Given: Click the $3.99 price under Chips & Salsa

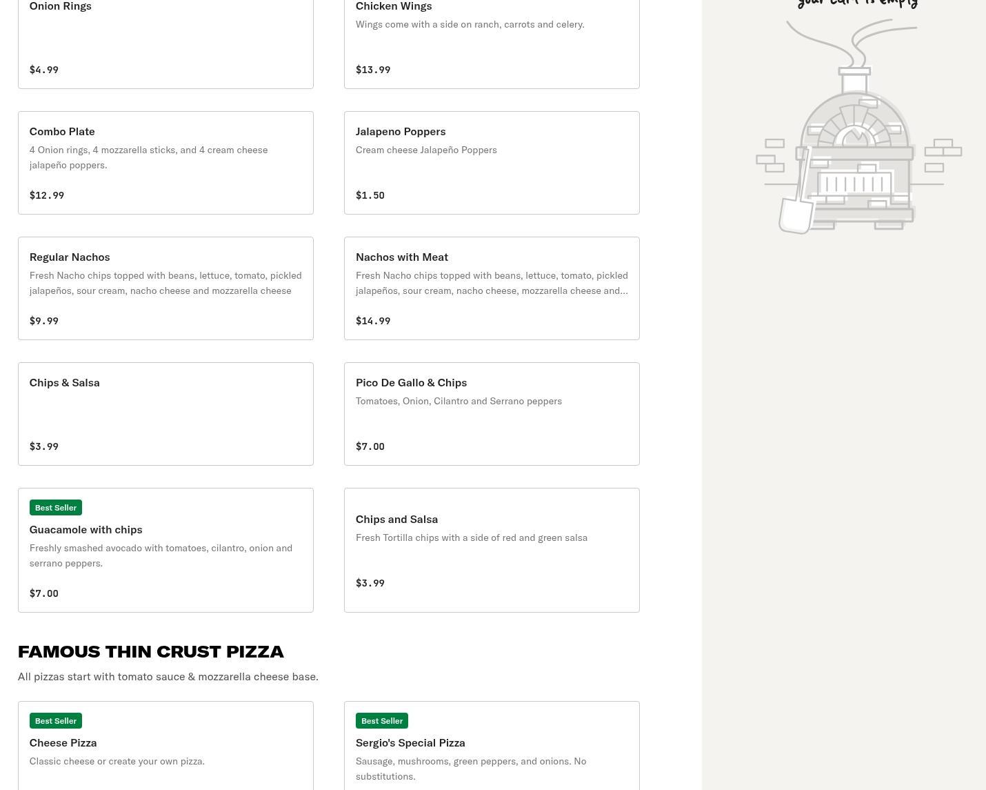Looking at the screenshot, I should coord(44,446).
